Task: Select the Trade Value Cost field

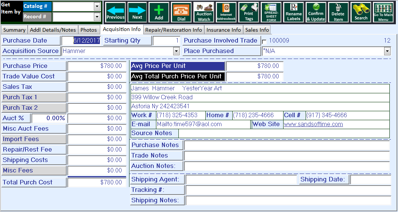Action: coord(97,76)
